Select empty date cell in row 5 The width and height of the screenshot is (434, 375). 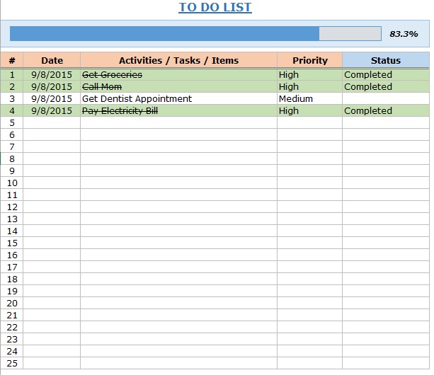click(x=52, y=123)
